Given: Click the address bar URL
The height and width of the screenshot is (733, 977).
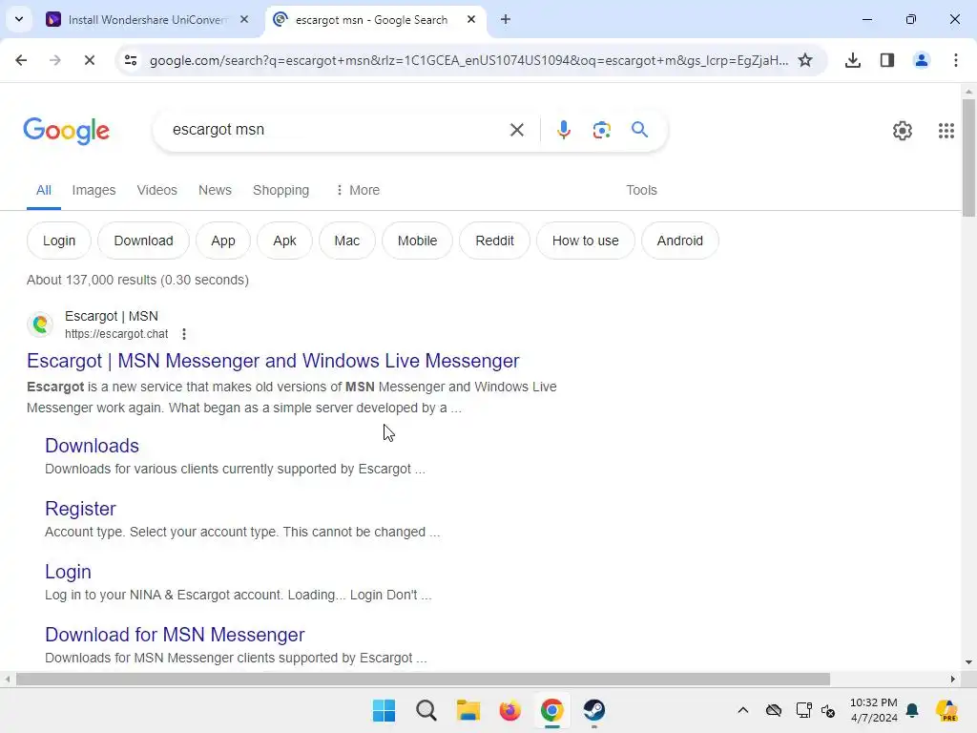Looking at the screenshot, I should [468, 60].
